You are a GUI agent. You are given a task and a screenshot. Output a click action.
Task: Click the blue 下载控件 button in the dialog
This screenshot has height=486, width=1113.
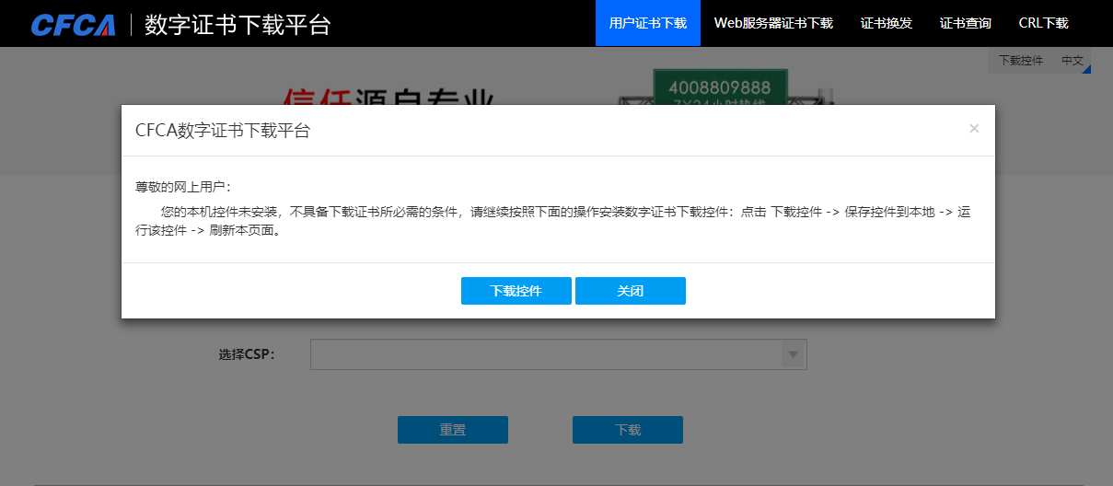pos(516,291)
